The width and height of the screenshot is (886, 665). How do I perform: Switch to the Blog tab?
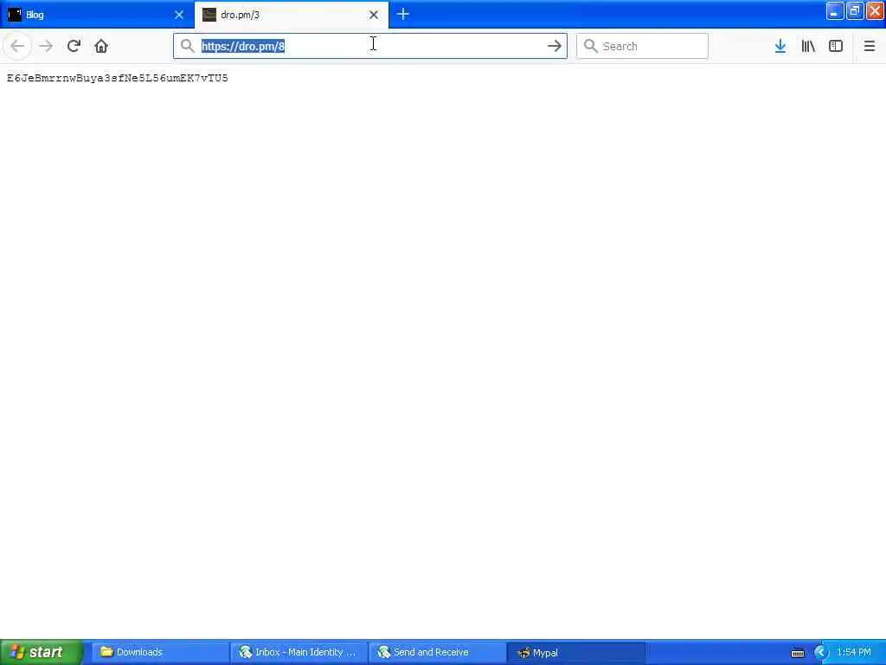tap(97, 15)
